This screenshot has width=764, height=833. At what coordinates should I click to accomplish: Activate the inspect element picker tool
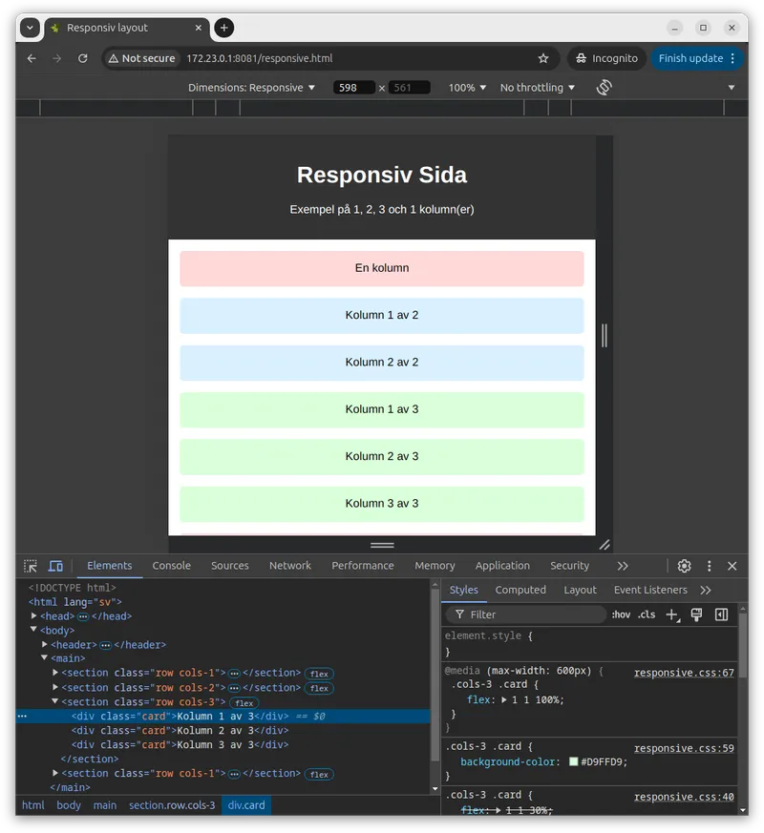(x=31, y=566)
